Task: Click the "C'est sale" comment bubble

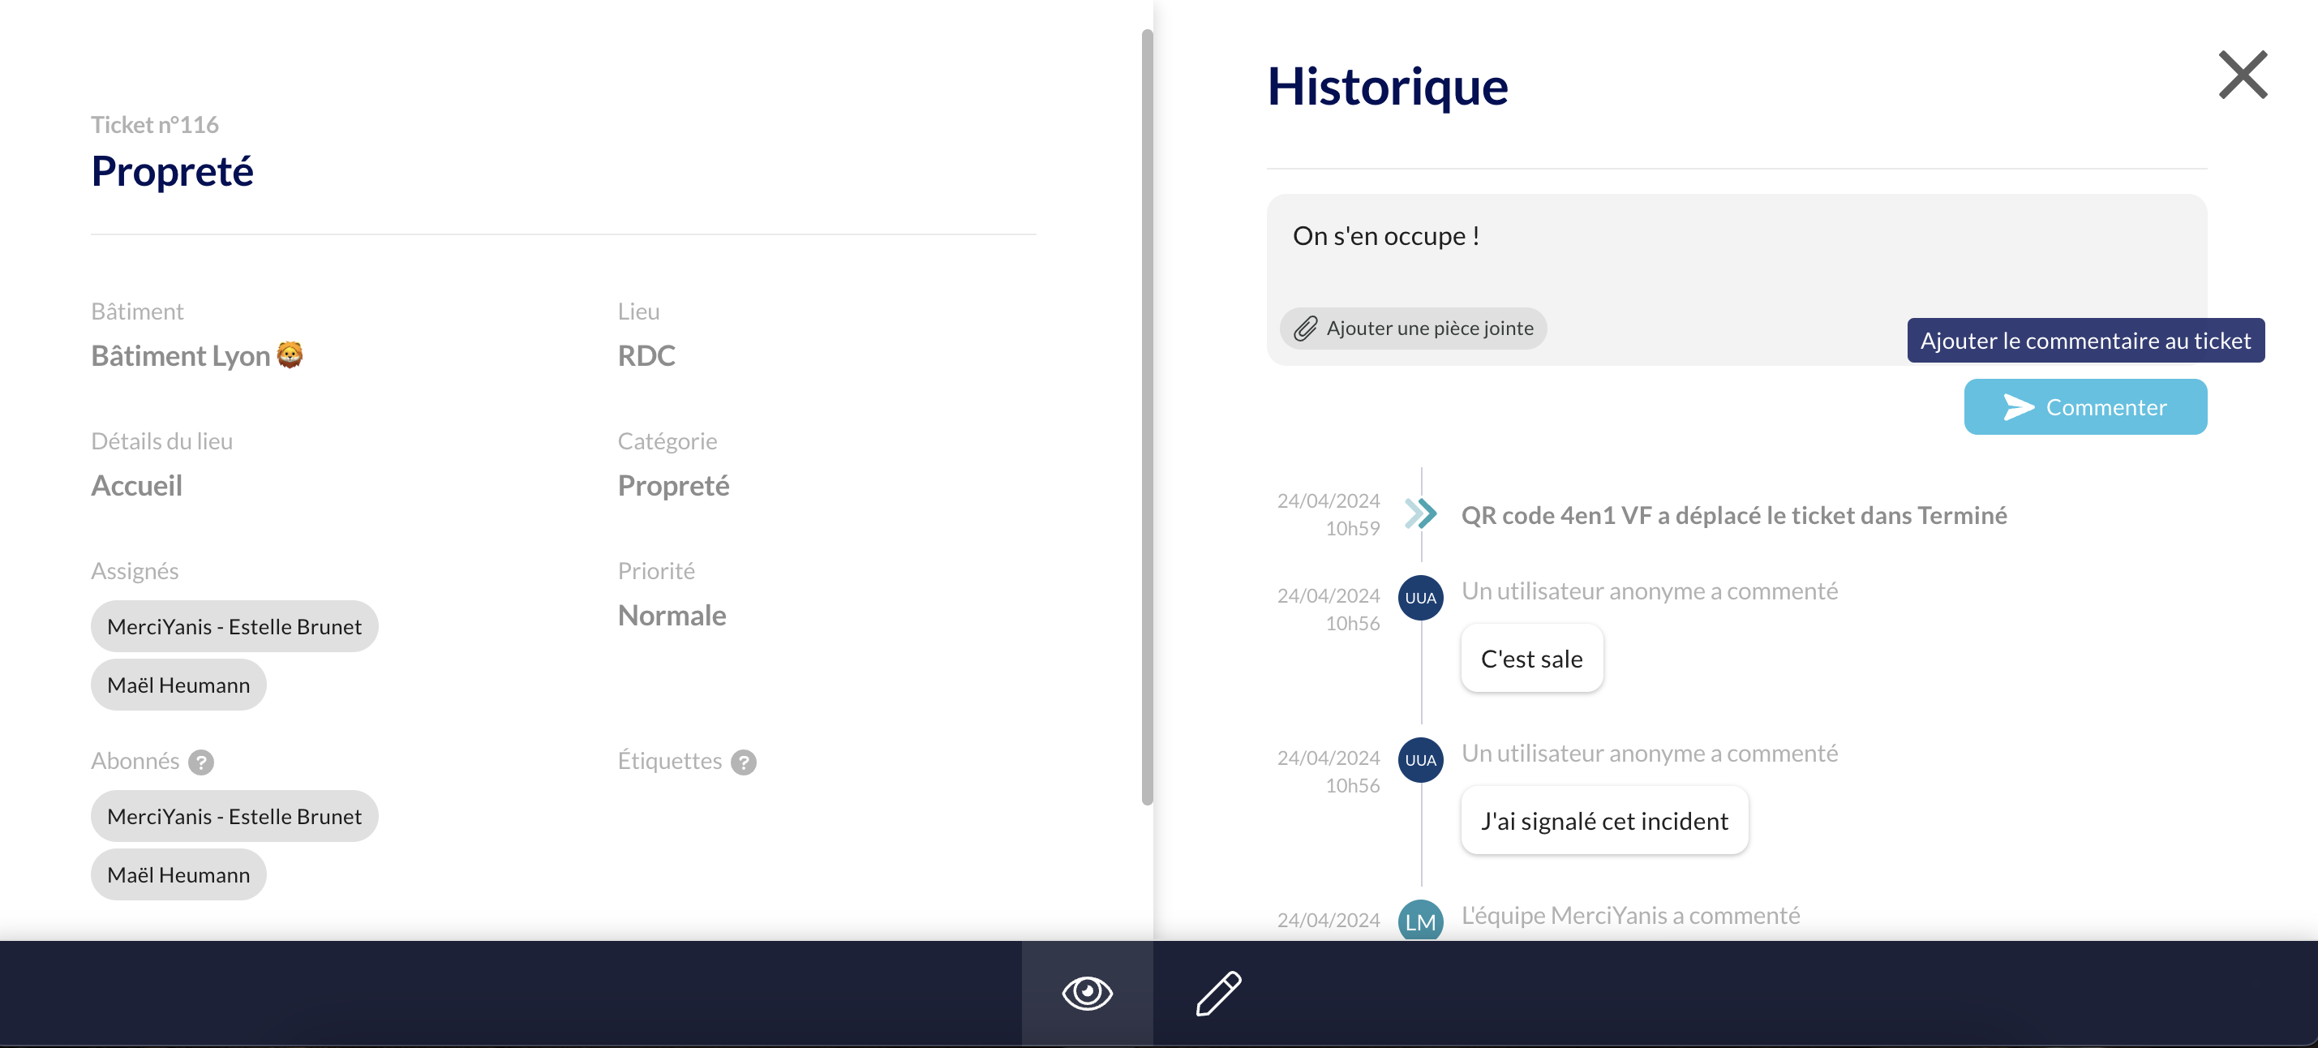Action: click(1530, 659)
